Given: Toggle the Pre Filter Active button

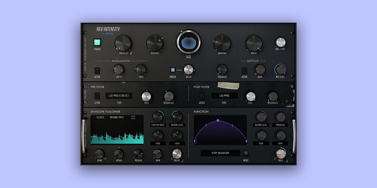Looking at the screenshot, I should pos(97,96).
